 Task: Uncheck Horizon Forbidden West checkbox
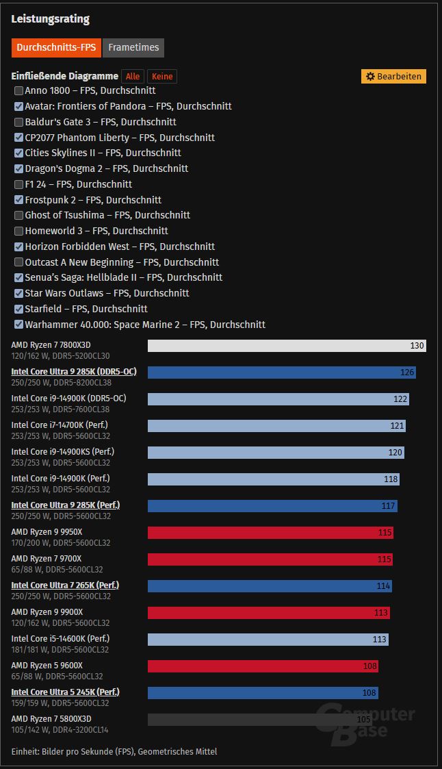pyautogui.click(x=18, y=247)
